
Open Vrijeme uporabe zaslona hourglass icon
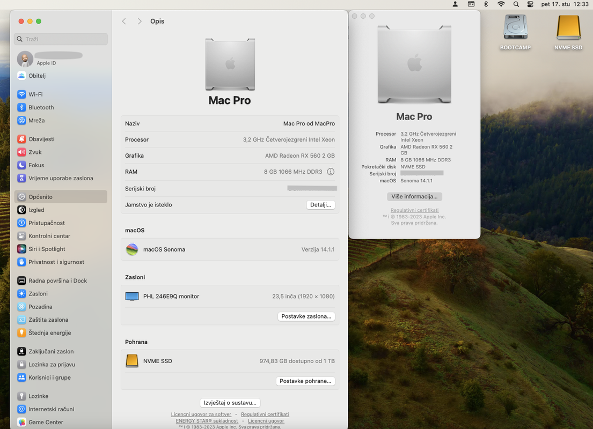tap(21, 178)
